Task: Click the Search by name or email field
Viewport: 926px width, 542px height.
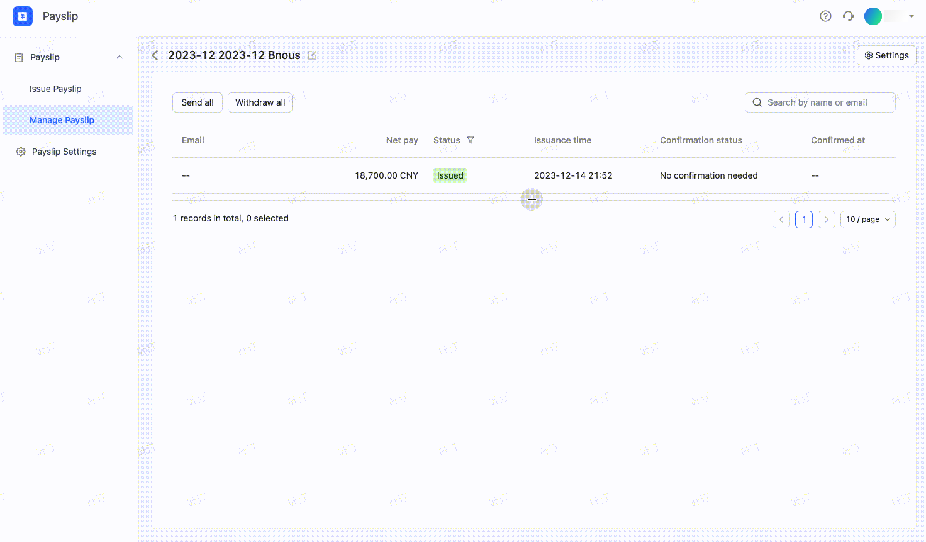Action: [820, 102]
